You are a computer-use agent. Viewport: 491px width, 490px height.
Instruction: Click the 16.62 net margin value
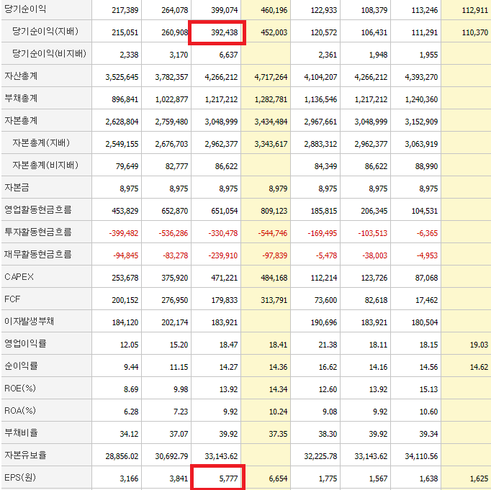click(x=328, y=367)
